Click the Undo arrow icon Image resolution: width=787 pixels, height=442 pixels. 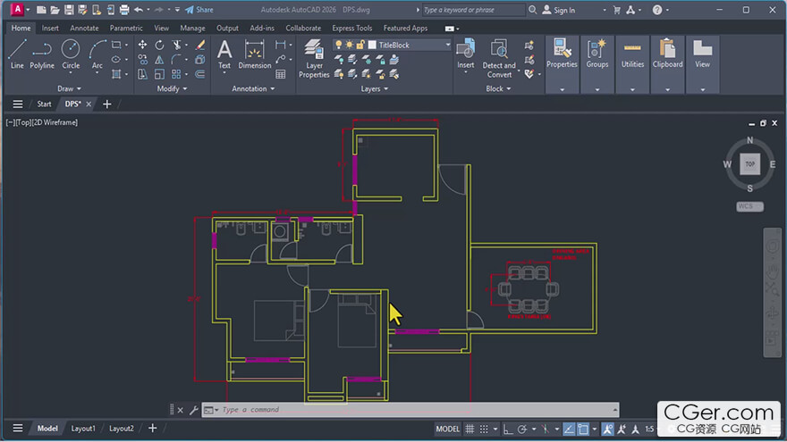[138, 10]
